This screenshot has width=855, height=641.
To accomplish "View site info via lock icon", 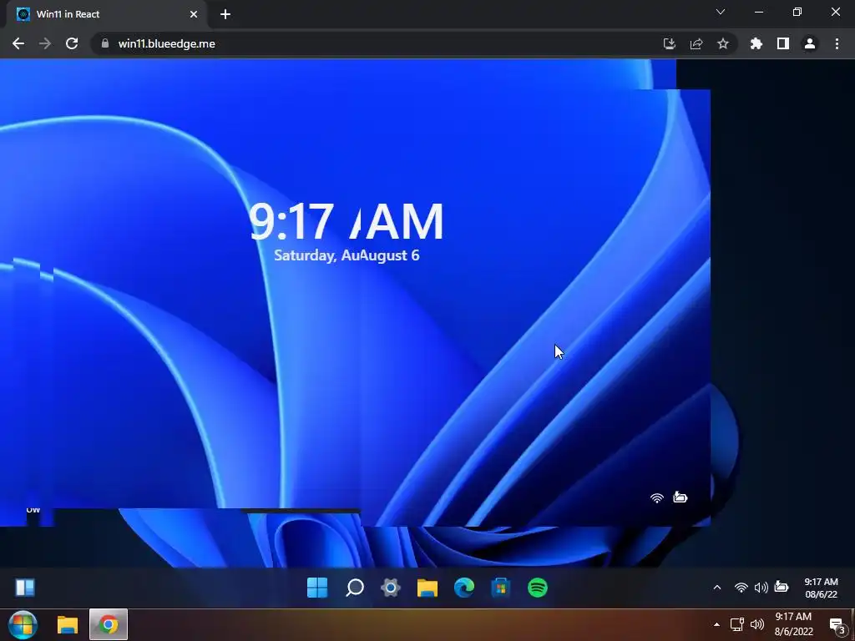I will coord(105,43).
